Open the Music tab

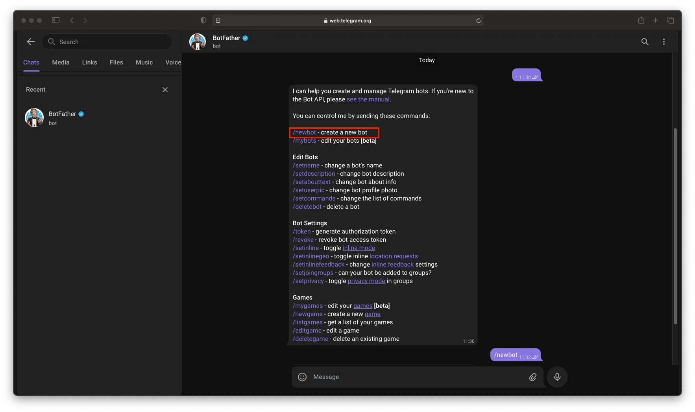(144, 63)
